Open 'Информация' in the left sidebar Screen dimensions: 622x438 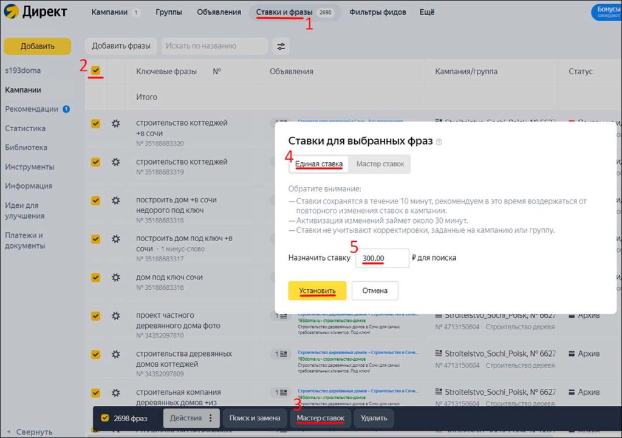[x=29, y=186]
